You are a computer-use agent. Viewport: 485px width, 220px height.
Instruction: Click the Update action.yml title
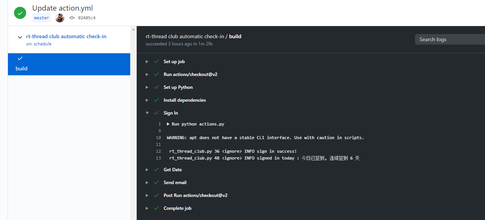pyautogui.click(x=62, y=8)
